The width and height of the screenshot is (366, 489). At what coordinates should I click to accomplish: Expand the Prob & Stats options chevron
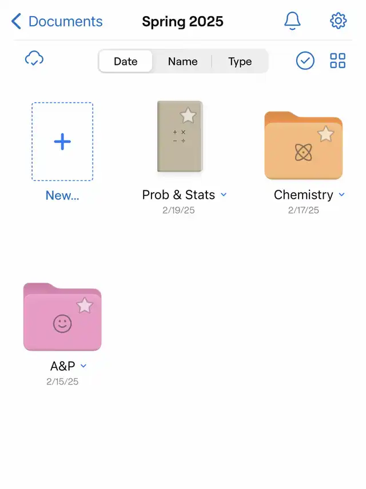click(x=224, y=194)
